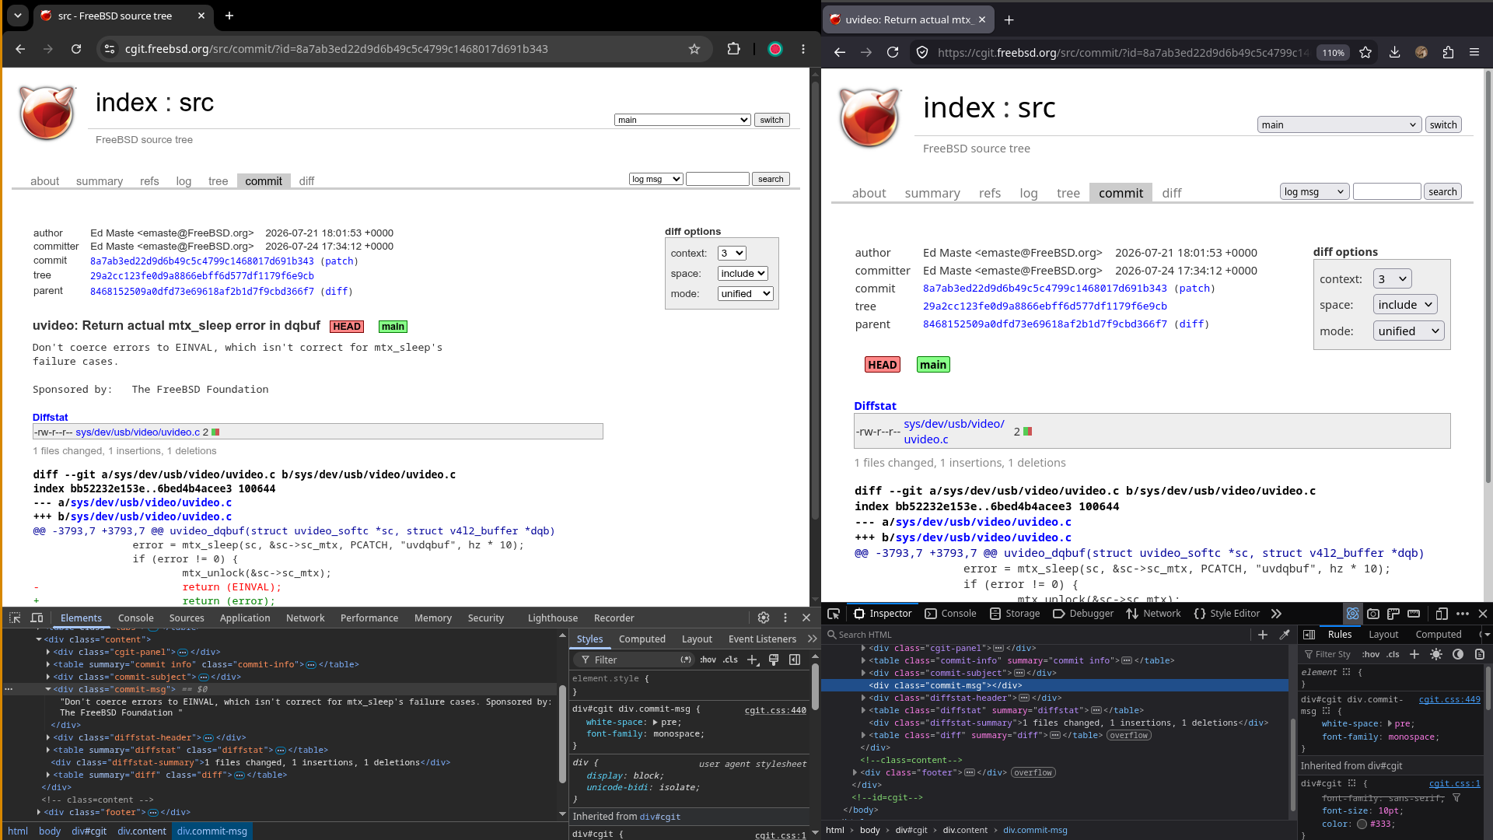Open the mode unified dropdown in Firefox page
This screenshot has height=840, width=1493.
1408,331
